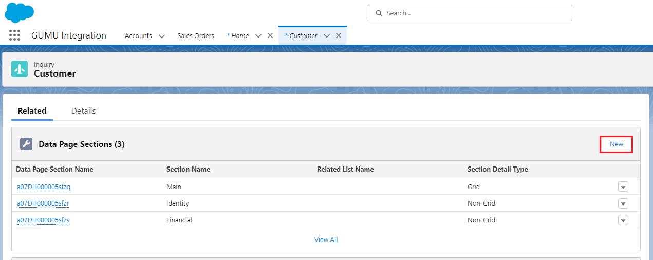Click the Related List Name column header
The image size is (653, 260).
pyautogui.click(x=345, y=169)
